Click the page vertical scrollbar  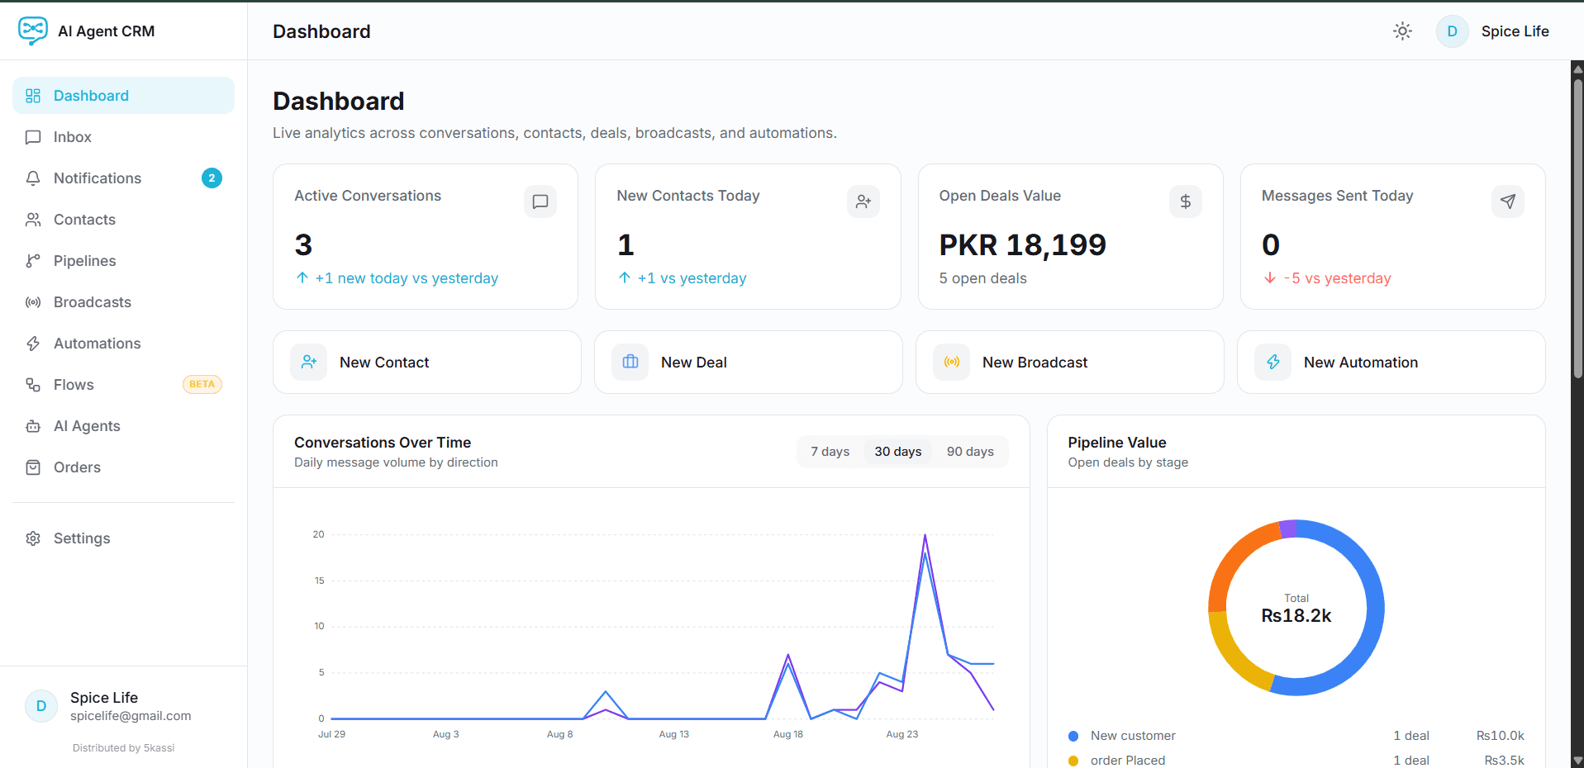coord(1577,227)
